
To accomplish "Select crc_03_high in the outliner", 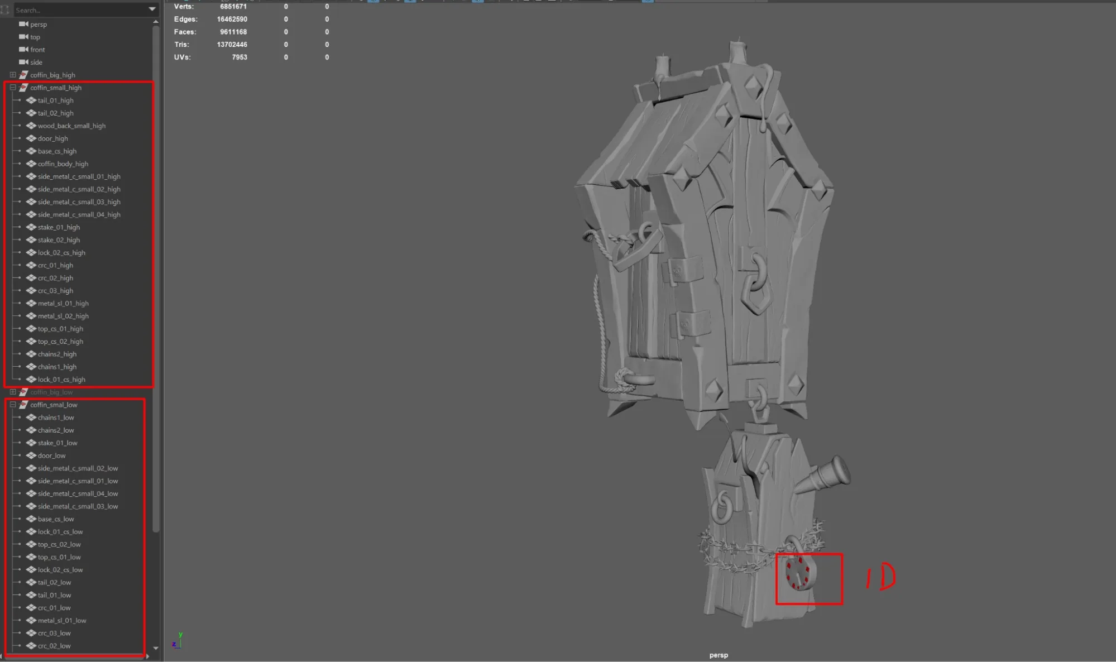I will click(55, 291).
